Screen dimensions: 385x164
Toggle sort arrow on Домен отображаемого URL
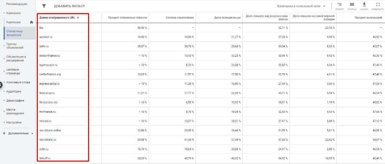point(78,18)
